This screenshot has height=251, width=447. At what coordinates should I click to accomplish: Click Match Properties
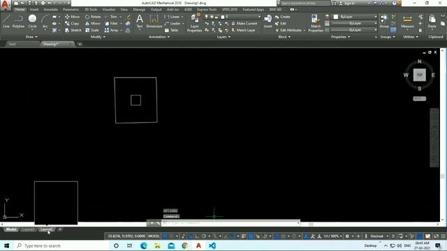pyautogui.click(x=316, y=23)
